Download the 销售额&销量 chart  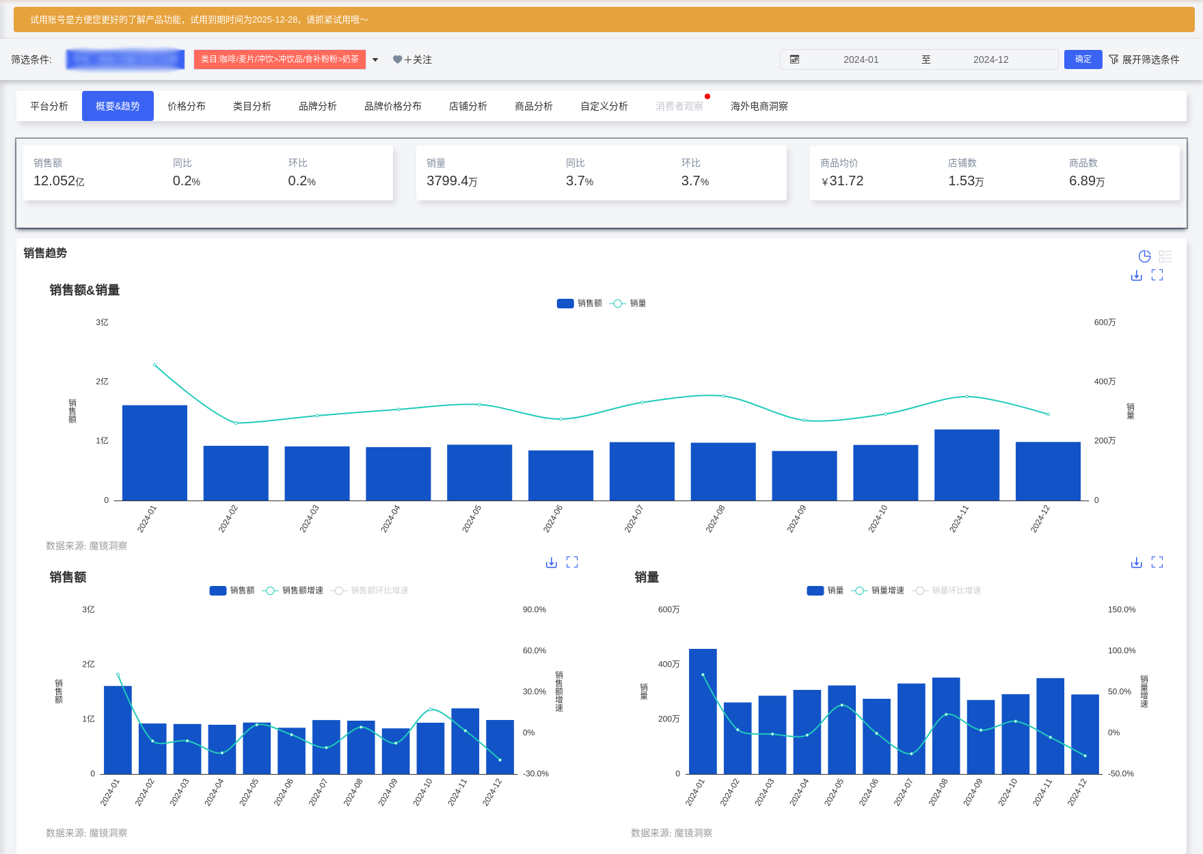[x=1136, y=275]
